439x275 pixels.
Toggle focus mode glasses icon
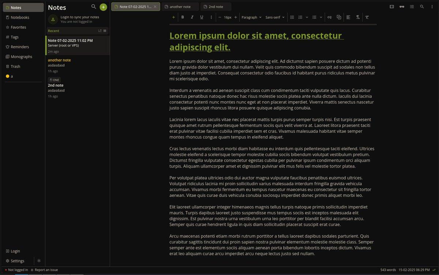pyautogui.click(x=402, y=7)
